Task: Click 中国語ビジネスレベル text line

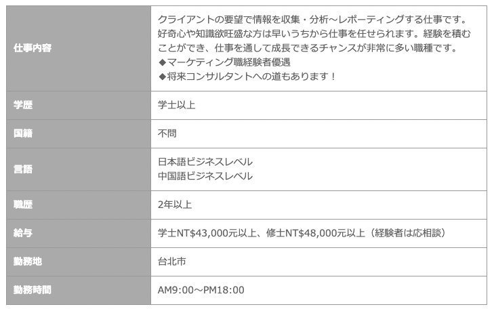Action: click(205, 176)
